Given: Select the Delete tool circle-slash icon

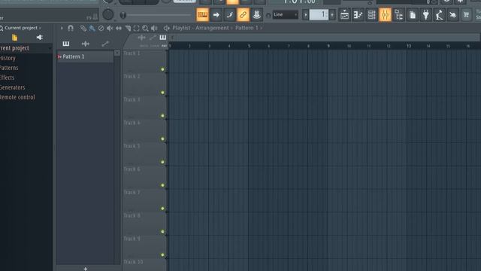Looking at the screenshot, I should tap(101, 29).
